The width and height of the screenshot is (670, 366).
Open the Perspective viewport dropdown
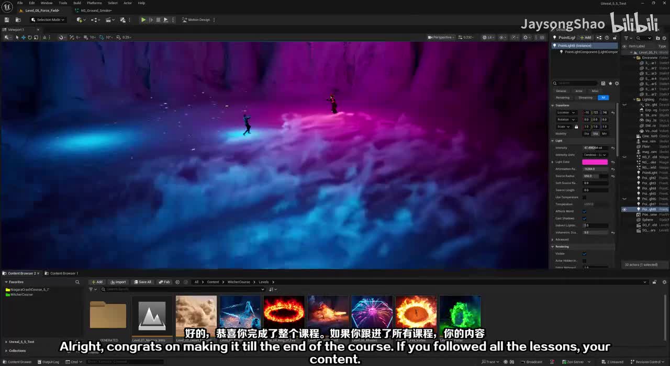[x=441, y=37]
